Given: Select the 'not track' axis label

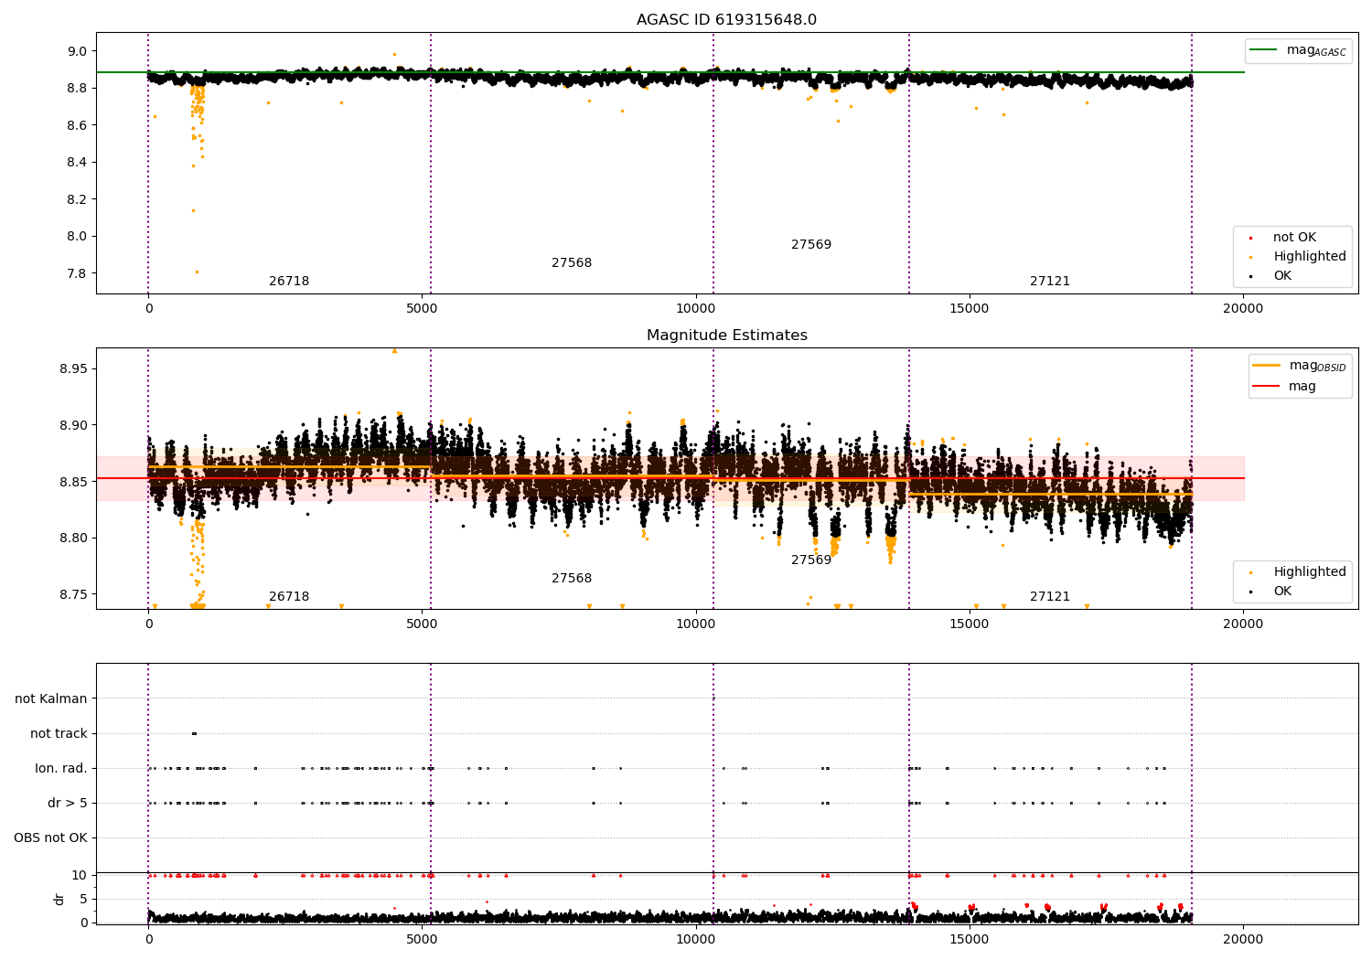Looking at the screenshot, I should coord(59,733).
